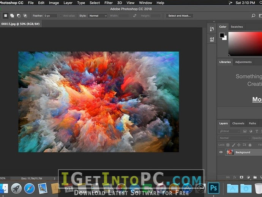Choose the Subtract from selection icon

pyautogui.click(x=19, y=16)
